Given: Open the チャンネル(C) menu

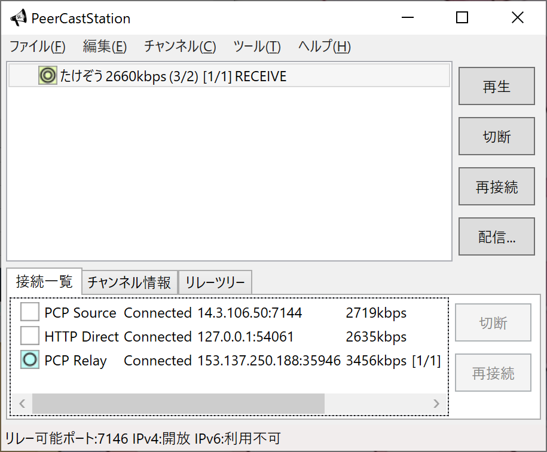Looking at the screenshot, I should (x=180, y=47).
